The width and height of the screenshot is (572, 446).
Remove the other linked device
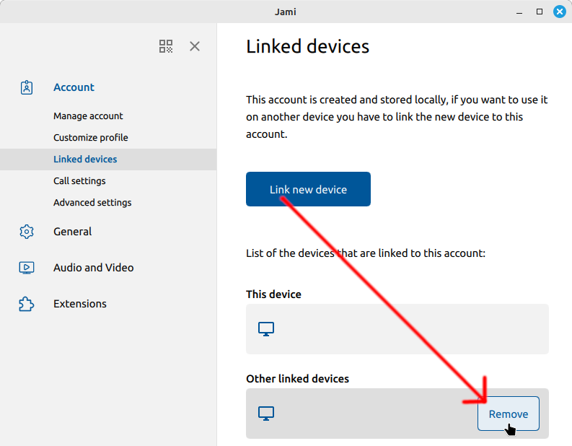(508, 414)
